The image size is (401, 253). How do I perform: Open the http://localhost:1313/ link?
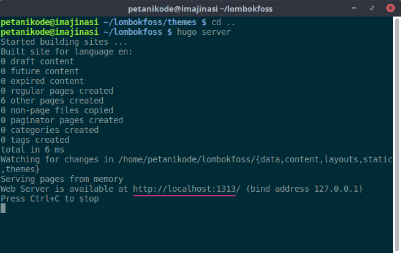(187, 189)
